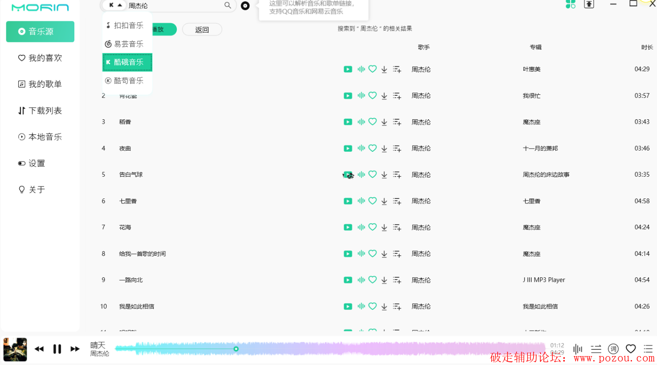The width and height of the screenshot is (657, 365).
Task: Skip to the next track
Action: coord(75,349)
